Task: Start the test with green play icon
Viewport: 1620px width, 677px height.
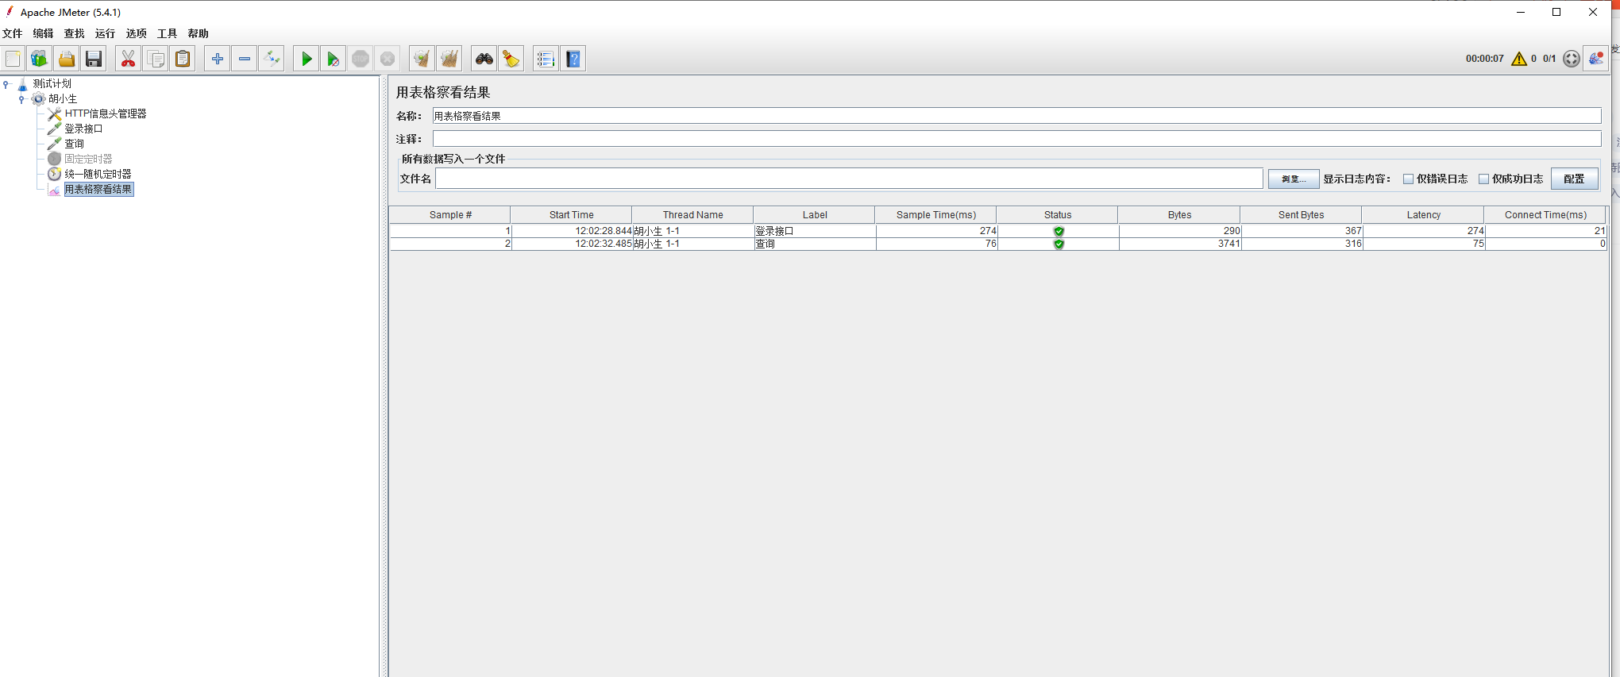Action: coord(306,59)
